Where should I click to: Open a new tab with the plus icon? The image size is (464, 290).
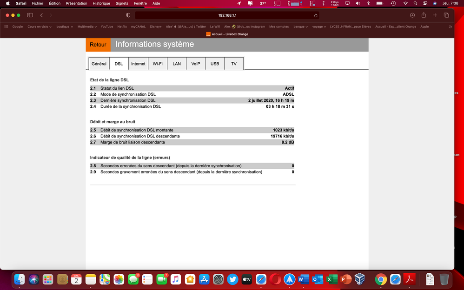pyautogui.click(x=435, y=15)
